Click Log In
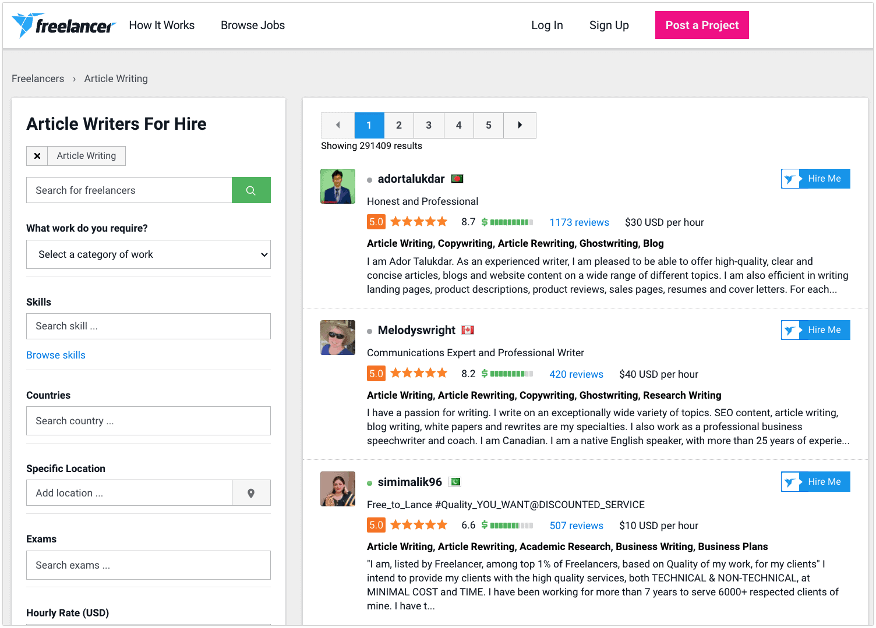The height and width of the screenshot is (628, 876). (x=547, y=25)
